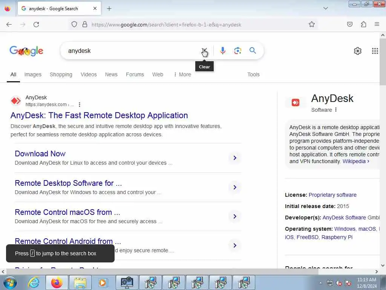This screenshot has height=290, width=386.
Task: Open the Extensions puzzle icon
Action: click(x=363, y=24)
